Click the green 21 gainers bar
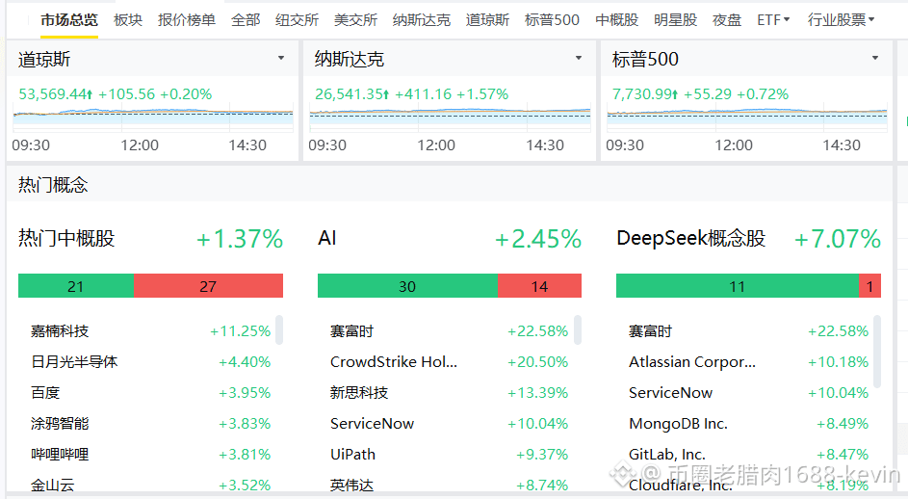Screen dimensions: 908x499 (x=76, y=286)
